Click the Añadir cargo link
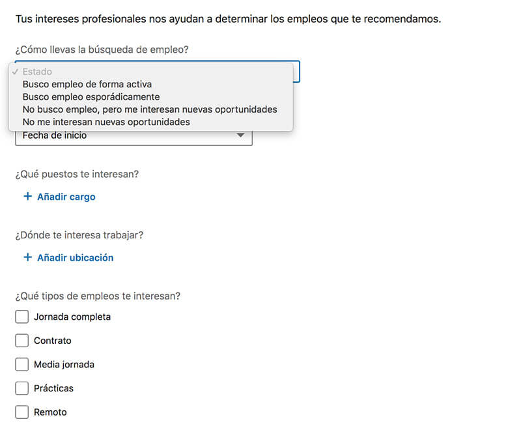The height and width of the screenshot is (424, 521). click(x=66, y=197)
